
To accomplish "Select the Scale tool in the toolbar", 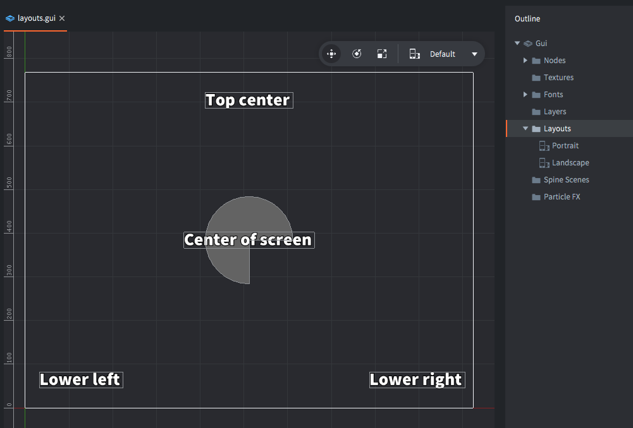I will point(382,54).
